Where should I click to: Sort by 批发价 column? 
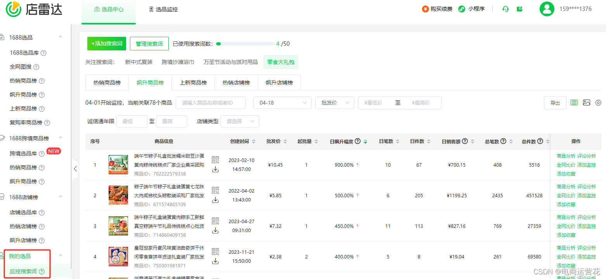pos(285,141)
